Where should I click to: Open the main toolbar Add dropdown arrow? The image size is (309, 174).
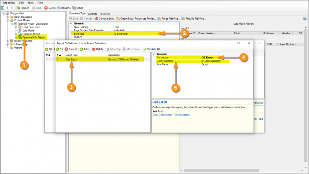click(x=42, y=8)
